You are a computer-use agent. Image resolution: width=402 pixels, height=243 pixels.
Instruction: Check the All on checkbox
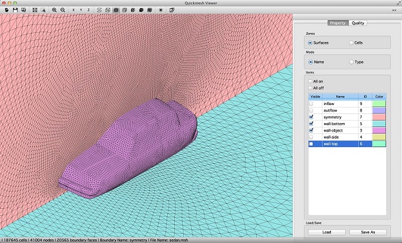pyautogui.click(x=310, y=81)
